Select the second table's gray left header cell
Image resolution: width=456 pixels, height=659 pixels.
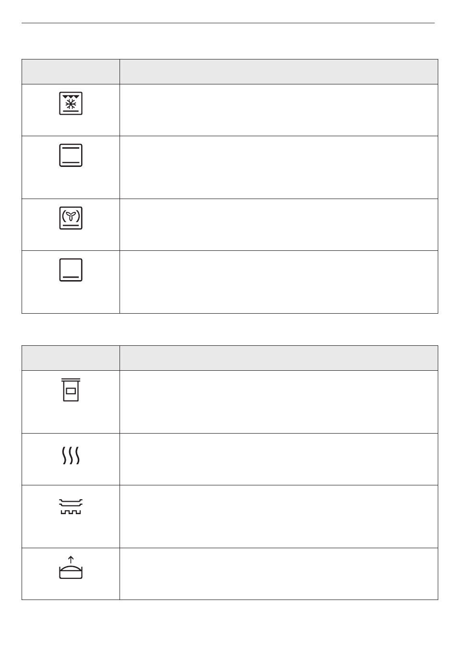click(x=71, y=358)
